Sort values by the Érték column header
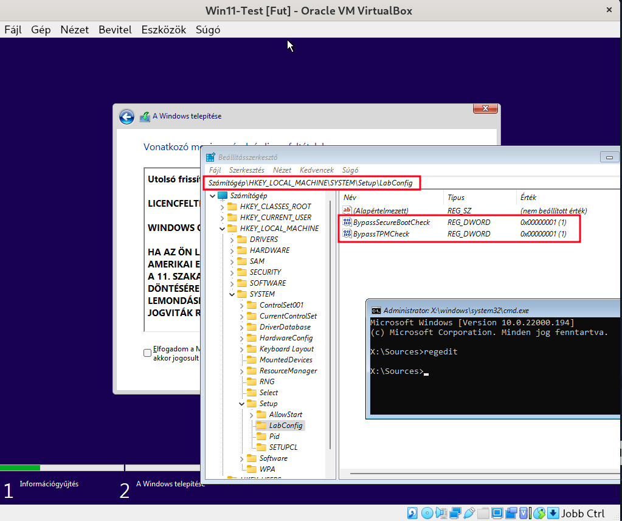The width and height of the screenshot is (622, 521). pyautogui.click(x=569, y=198)
